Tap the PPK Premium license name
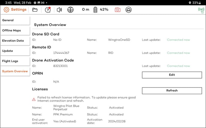 pos(63,114)
